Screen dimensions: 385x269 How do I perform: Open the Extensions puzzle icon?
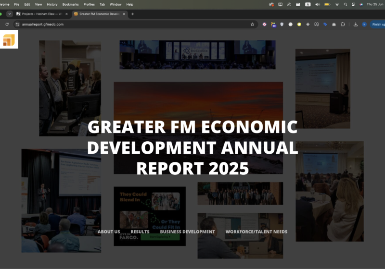click(343, 24)
